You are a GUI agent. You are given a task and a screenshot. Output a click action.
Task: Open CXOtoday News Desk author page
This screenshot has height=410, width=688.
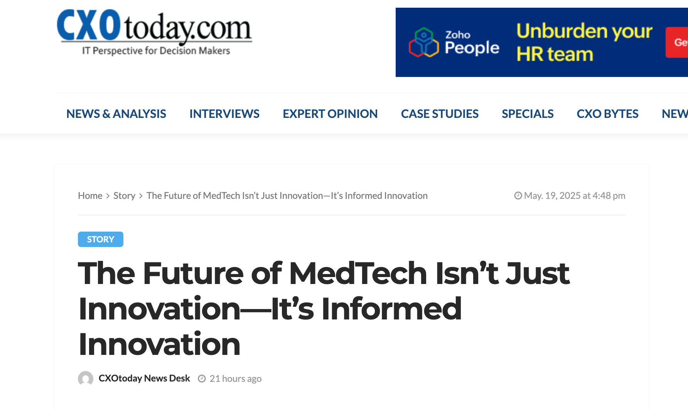pyautogui.click(x=144, y=378)
